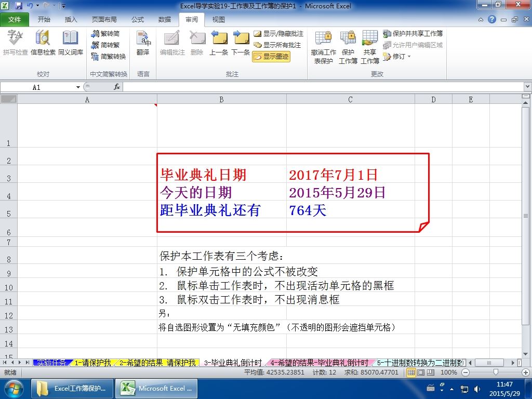Zoom out with minus button
This screenshot has width=532, height=399.
tap(465, 373)
